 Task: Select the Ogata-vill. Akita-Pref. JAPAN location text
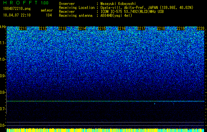(147, 8)
